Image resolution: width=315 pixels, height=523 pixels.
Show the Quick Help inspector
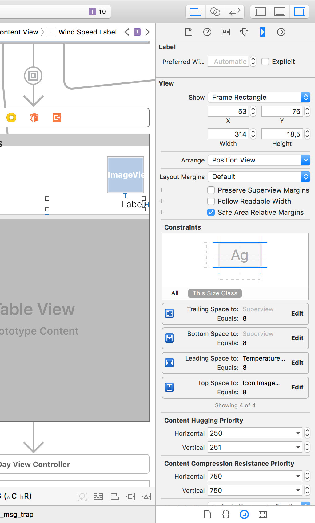(x=207, y=32)
